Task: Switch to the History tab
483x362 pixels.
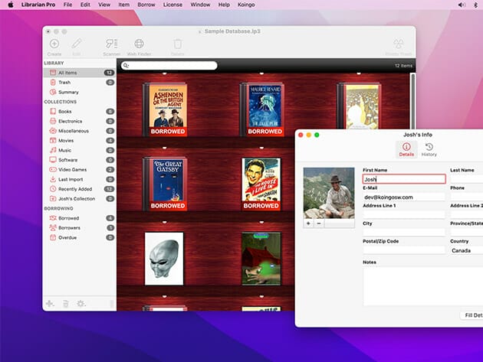Action: pos(429,149)
